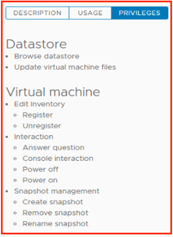The width and height of the screenshot is (173, 237).
Task: Switch to the DESCRIPTION tab
Action: point(37,13)
